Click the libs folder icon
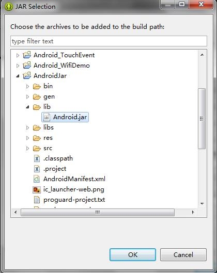Viewport: 217px width, 273px height. tap(37, 127)
